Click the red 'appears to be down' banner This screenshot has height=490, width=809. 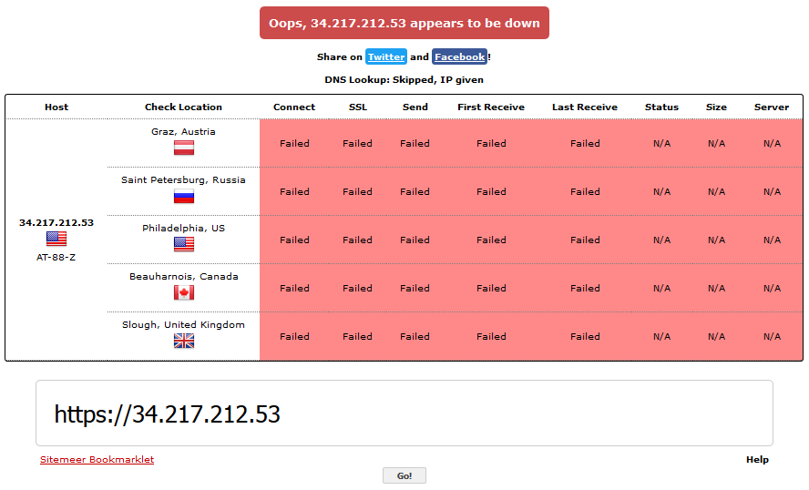[404, 23]
